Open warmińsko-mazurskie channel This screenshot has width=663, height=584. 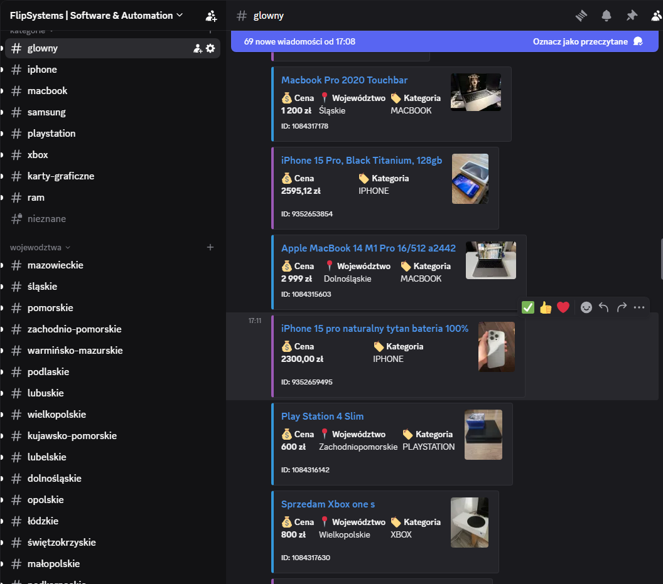pyautogui.click(x=112, y=351)
